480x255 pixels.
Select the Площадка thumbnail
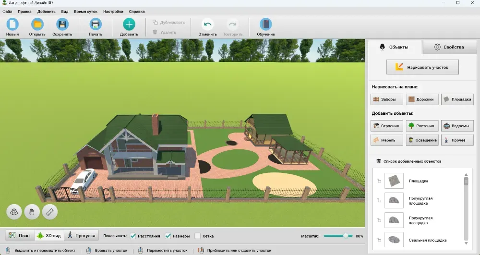coord(394,181)
